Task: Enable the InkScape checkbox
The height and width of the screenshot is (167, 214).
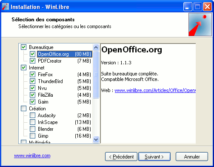Action: click(32, 122)
